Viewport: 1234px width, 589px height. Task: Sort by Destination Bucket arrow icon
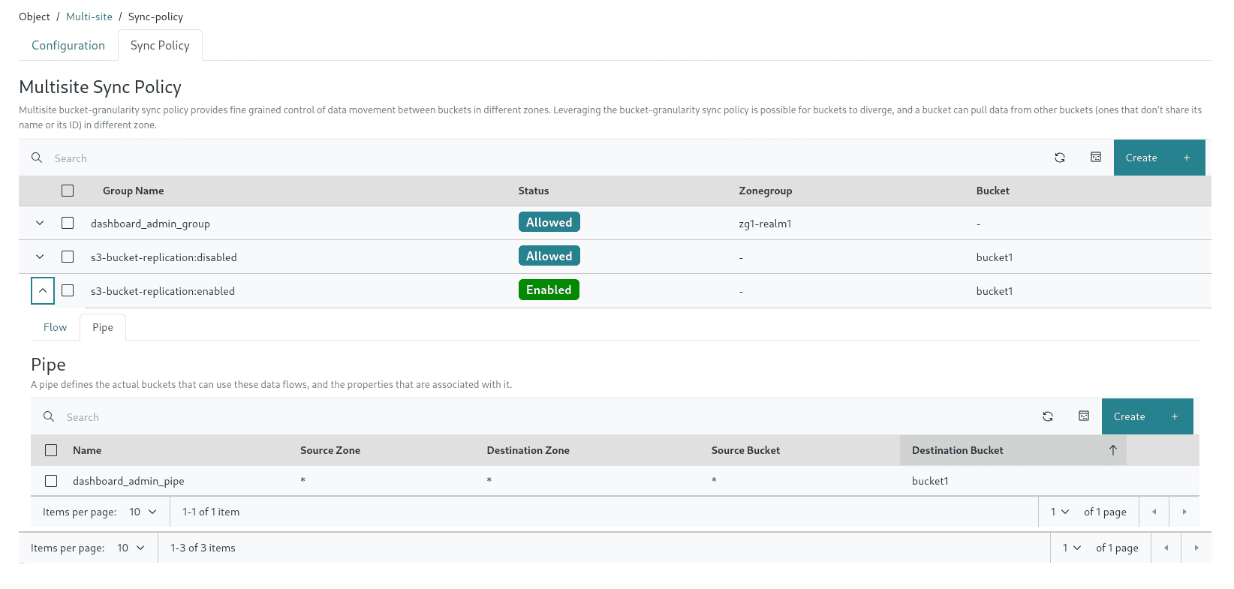(1112, 450)
